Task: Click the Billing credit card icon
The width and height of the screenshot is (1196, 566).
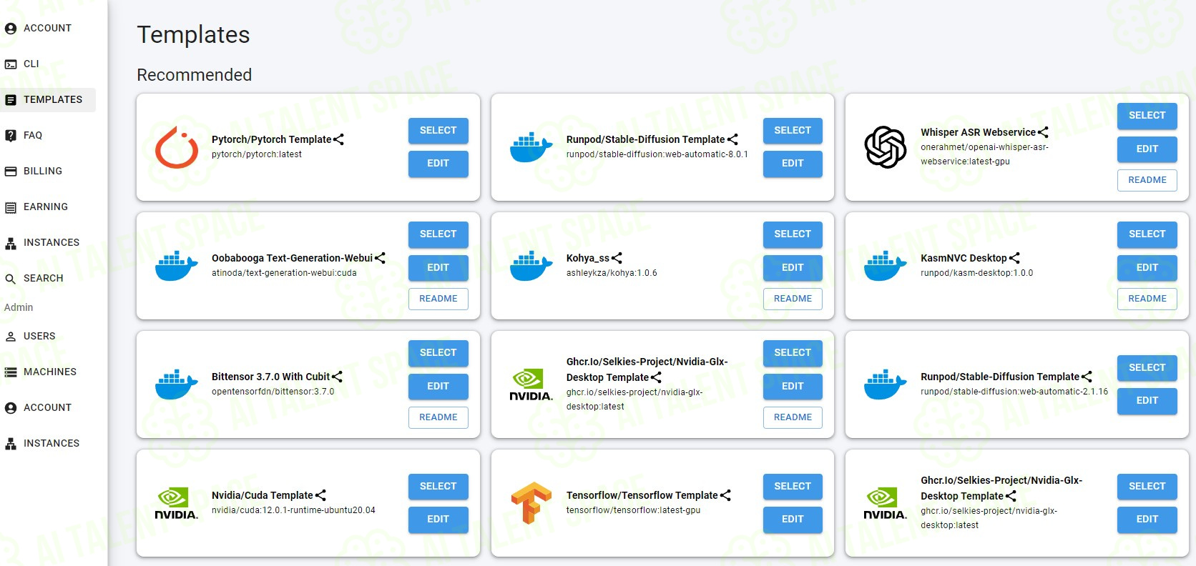Action: (11, 172)
